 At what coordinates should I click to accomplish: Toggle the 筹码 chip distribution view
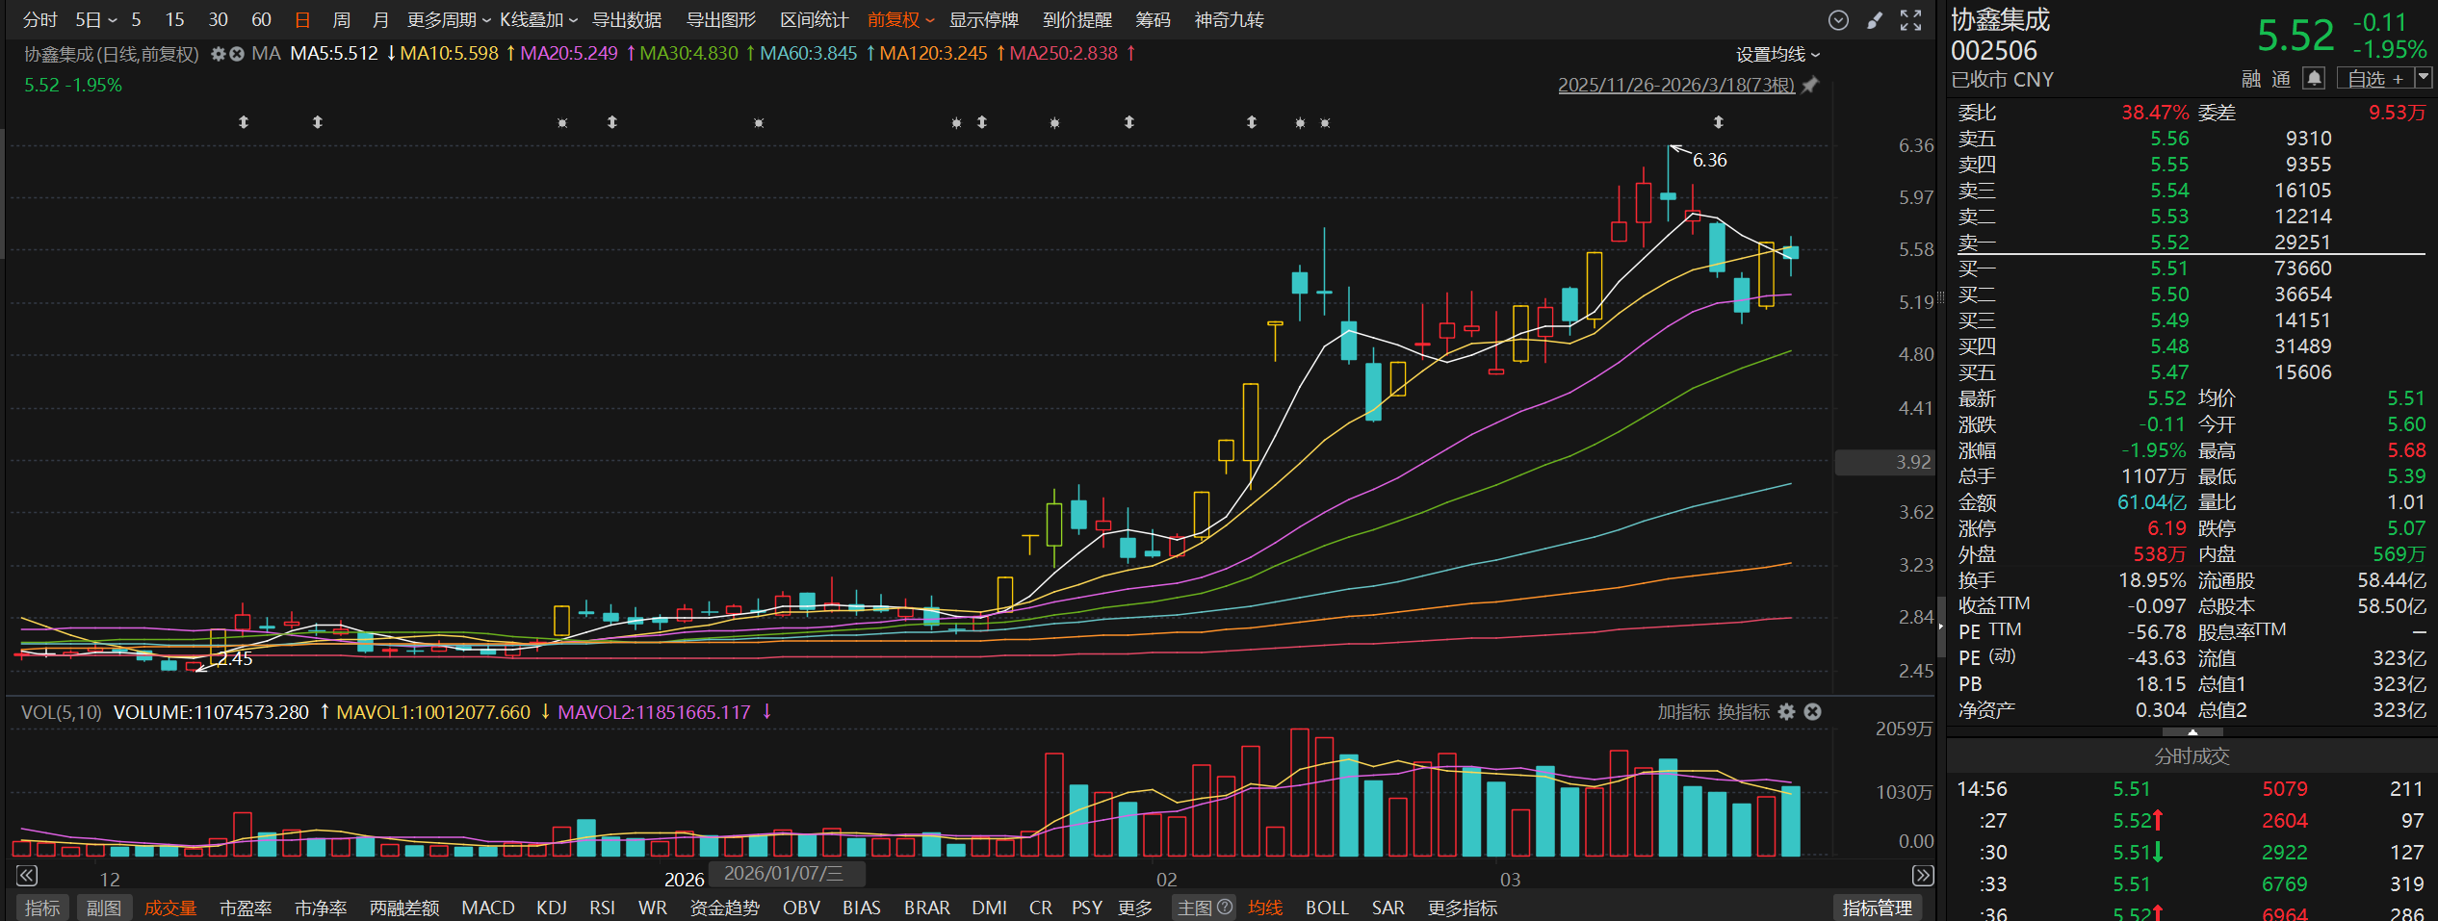tap(1153, 20)
